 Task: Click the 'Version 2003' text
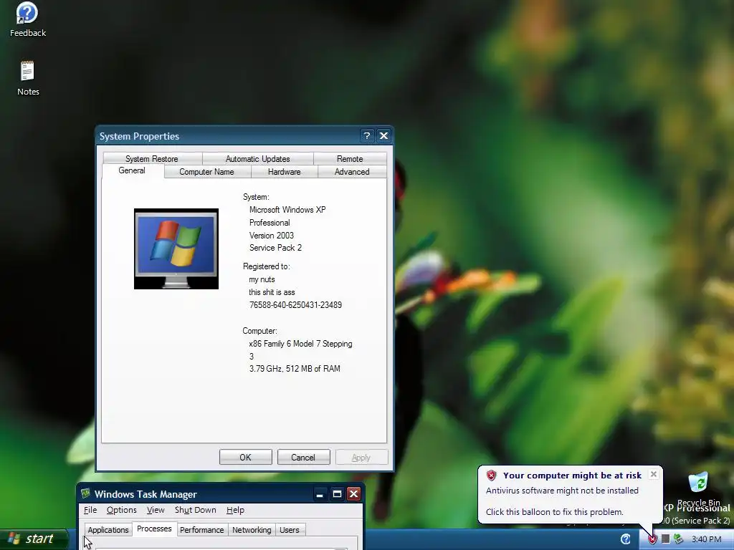tap(272, 235)
